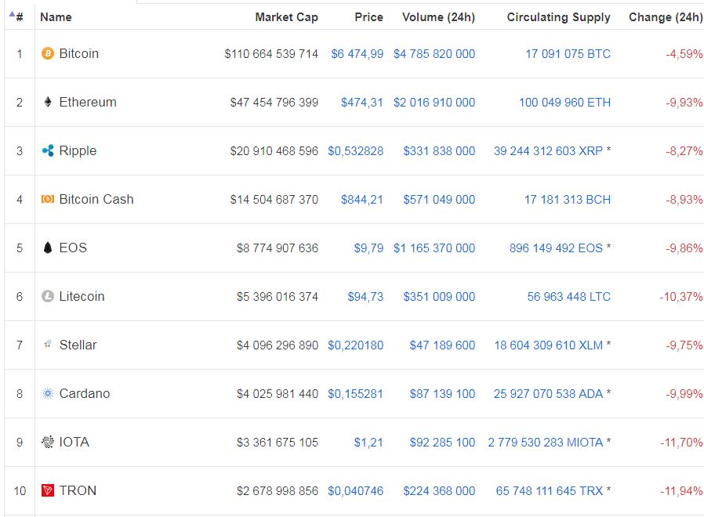704x517 pixels.
Task: Click supply 2 779 530 283 MIOTA
Action: coord(546,443)
